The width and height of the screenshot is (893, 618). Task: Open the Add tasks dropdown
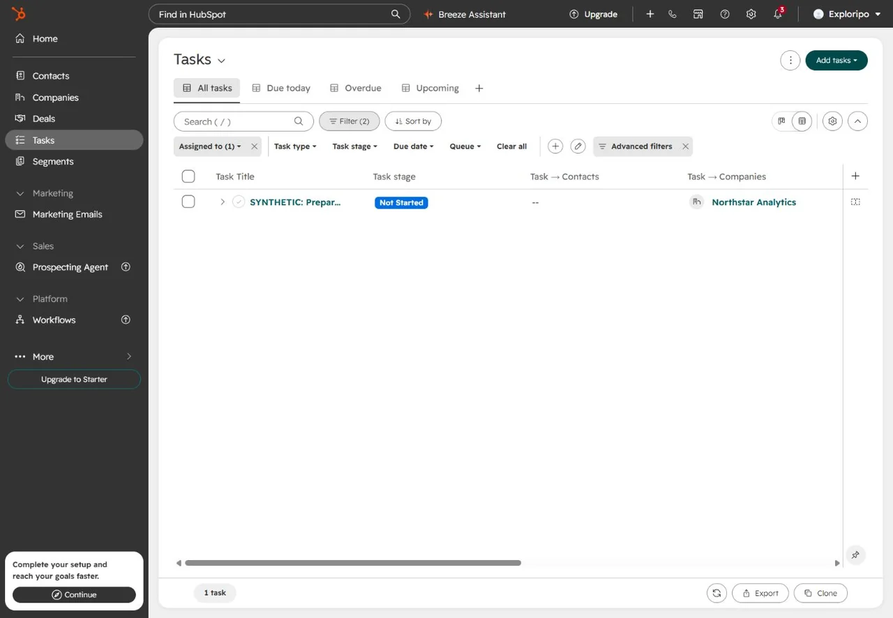point(836,61)
